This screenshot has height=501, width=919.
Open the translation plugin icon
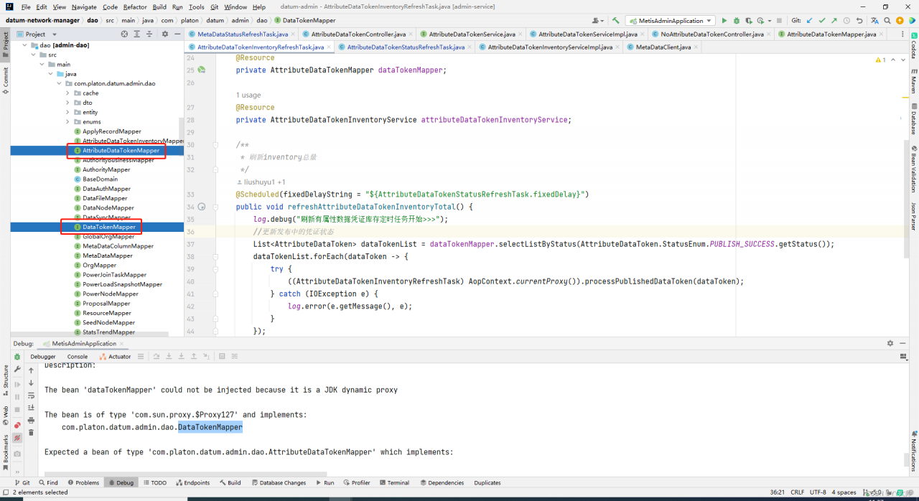tap(876, 21)
